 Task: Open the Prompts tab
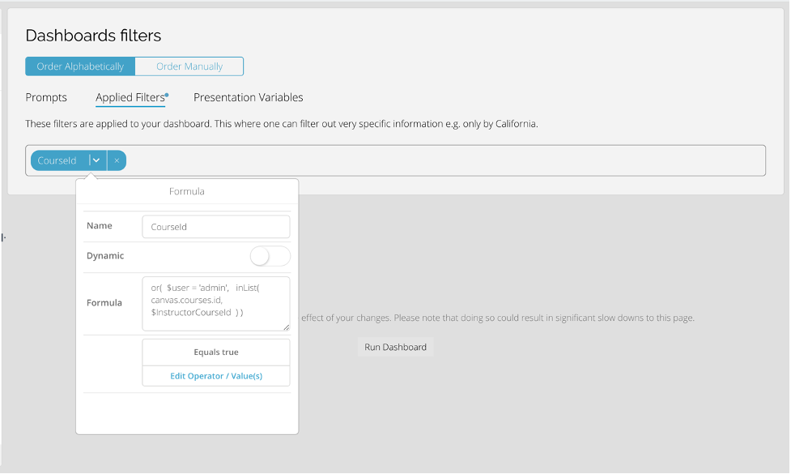pos(46,98)
